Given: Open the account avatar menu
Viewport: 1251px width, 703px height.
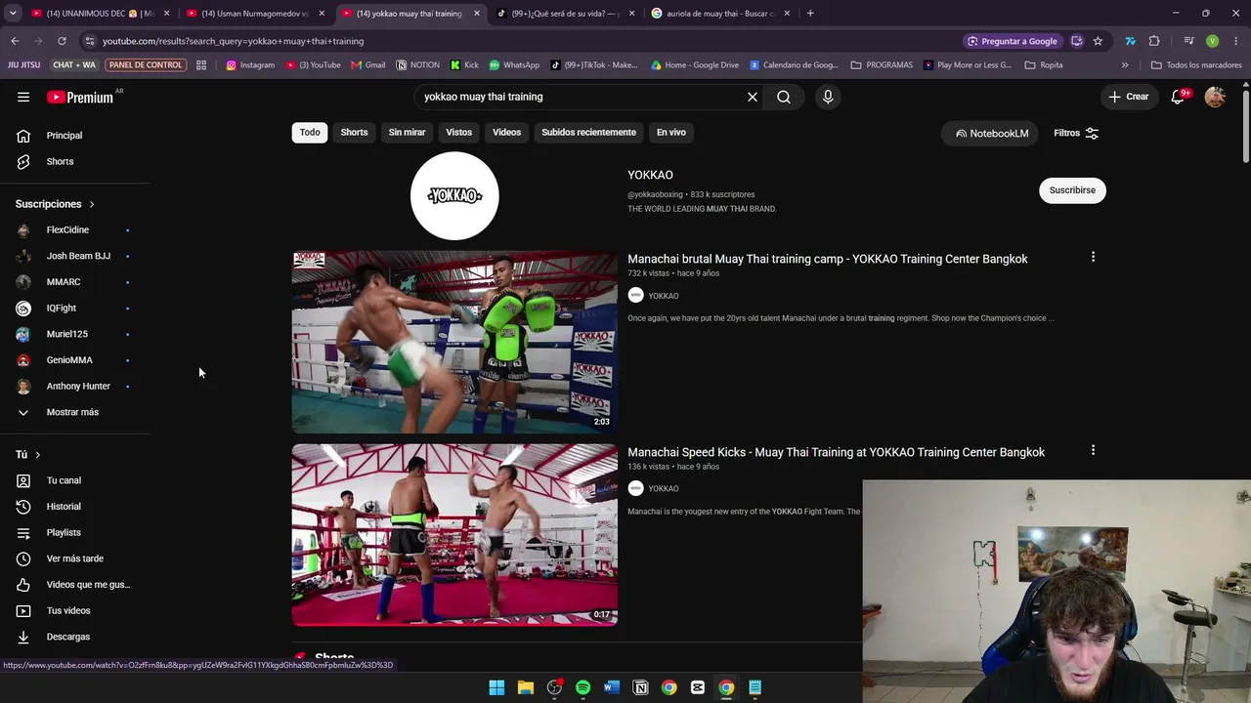Looking at the screenshot, I should tap(1215, 97).
